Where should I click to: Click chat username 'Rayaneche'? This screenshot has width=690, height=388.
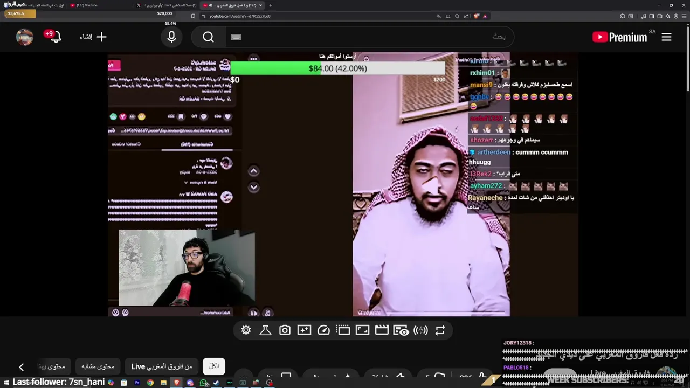[485, 198]
